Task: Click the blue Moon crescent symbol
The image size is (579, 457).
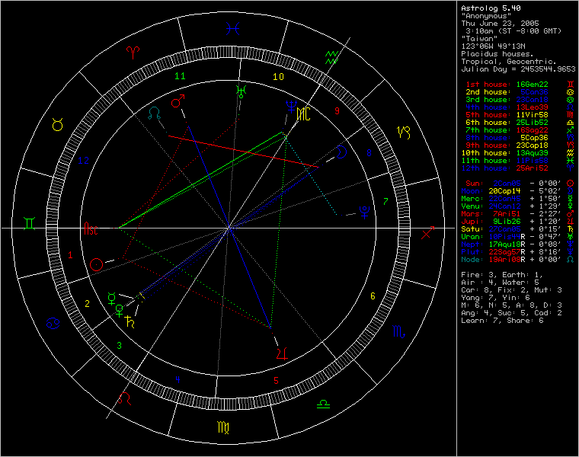Action: click(x=344, y=152)
